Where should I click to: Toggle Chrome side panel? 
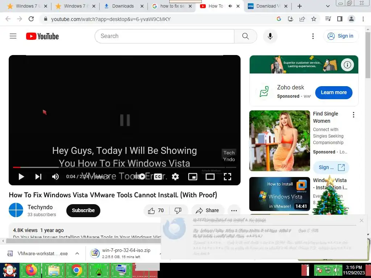(x=340, y=19)
